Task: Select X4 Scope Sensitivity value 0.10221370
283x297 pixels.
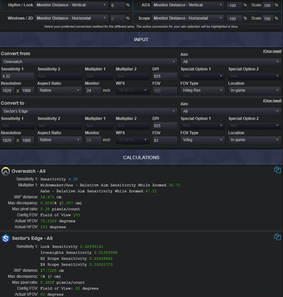Action: 101,264
